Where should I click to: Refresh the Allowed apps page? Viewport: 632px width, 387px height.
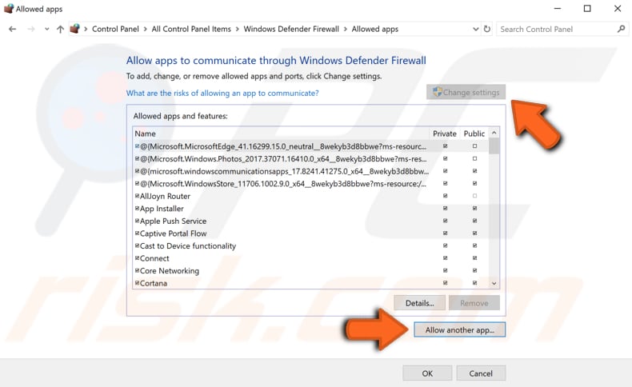[x=487, y=29]
